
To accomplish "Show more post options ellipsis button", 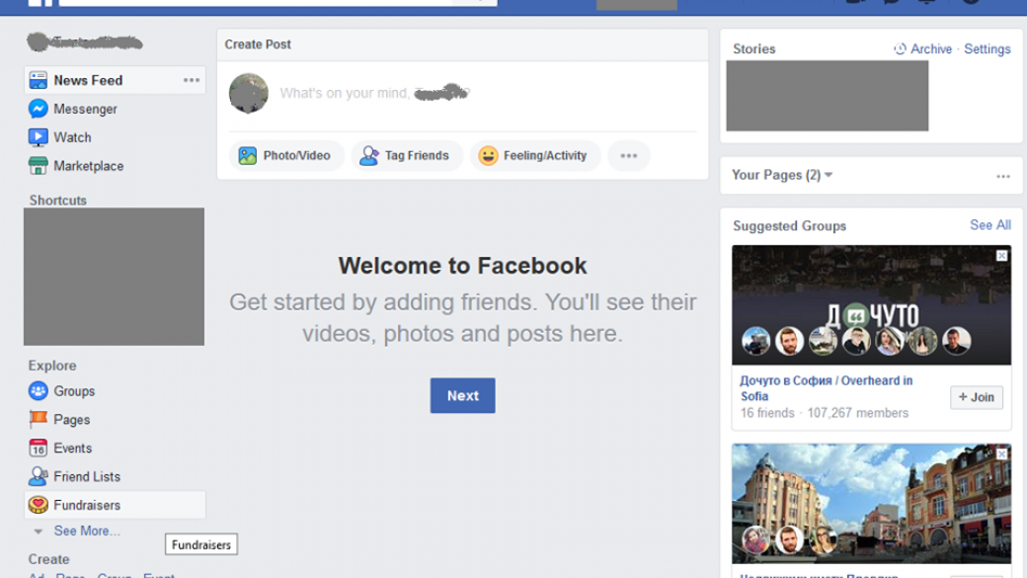I will pyautogui.click(x=629, y=156).
